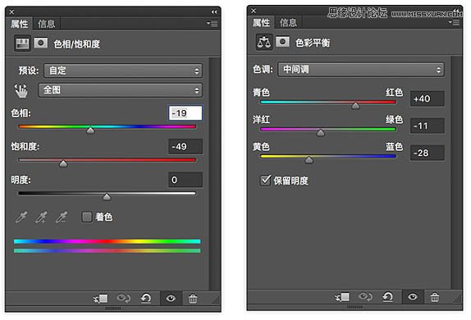The width and height of the screenshot is (471, 320).
Task: Click the 饱和度 saturation slider handle
Action: (x=63, y=164)
